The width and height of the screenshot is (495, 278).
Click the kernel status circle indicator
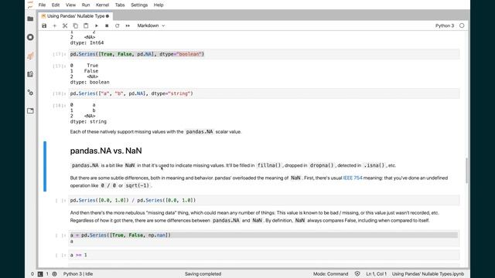pos(462,25)
